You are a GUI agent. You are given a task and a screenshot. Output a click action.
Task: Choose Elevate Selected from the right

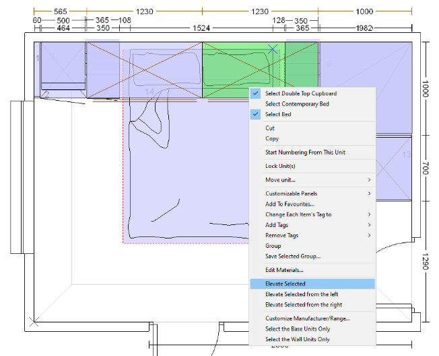tap(312, 305)
